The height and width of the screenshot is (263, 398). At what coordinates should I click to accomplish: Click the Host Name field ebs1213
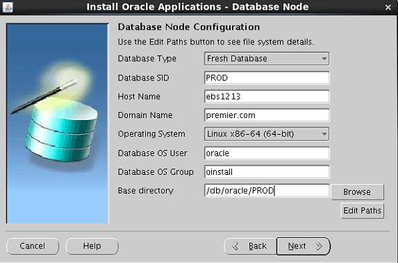[x=267, y=96]
